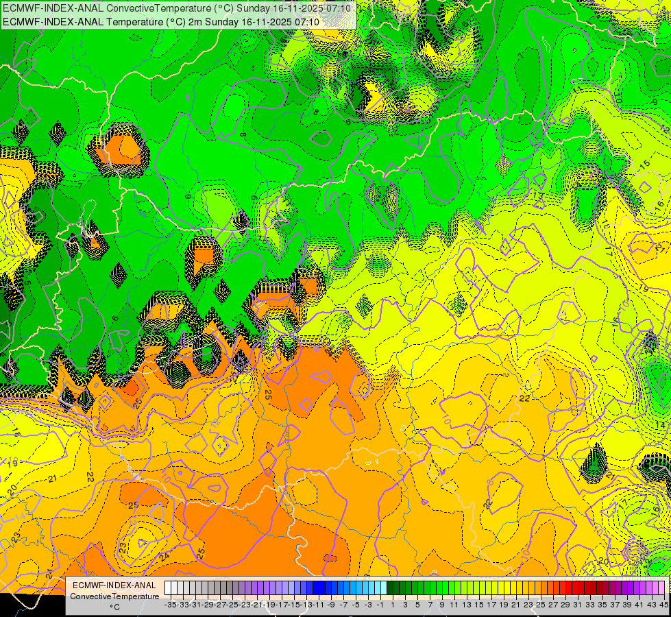Viewport: 671px width, 617px height.
Task: Click the '41' value on the legend scale
Action: [x=639, y=605]
